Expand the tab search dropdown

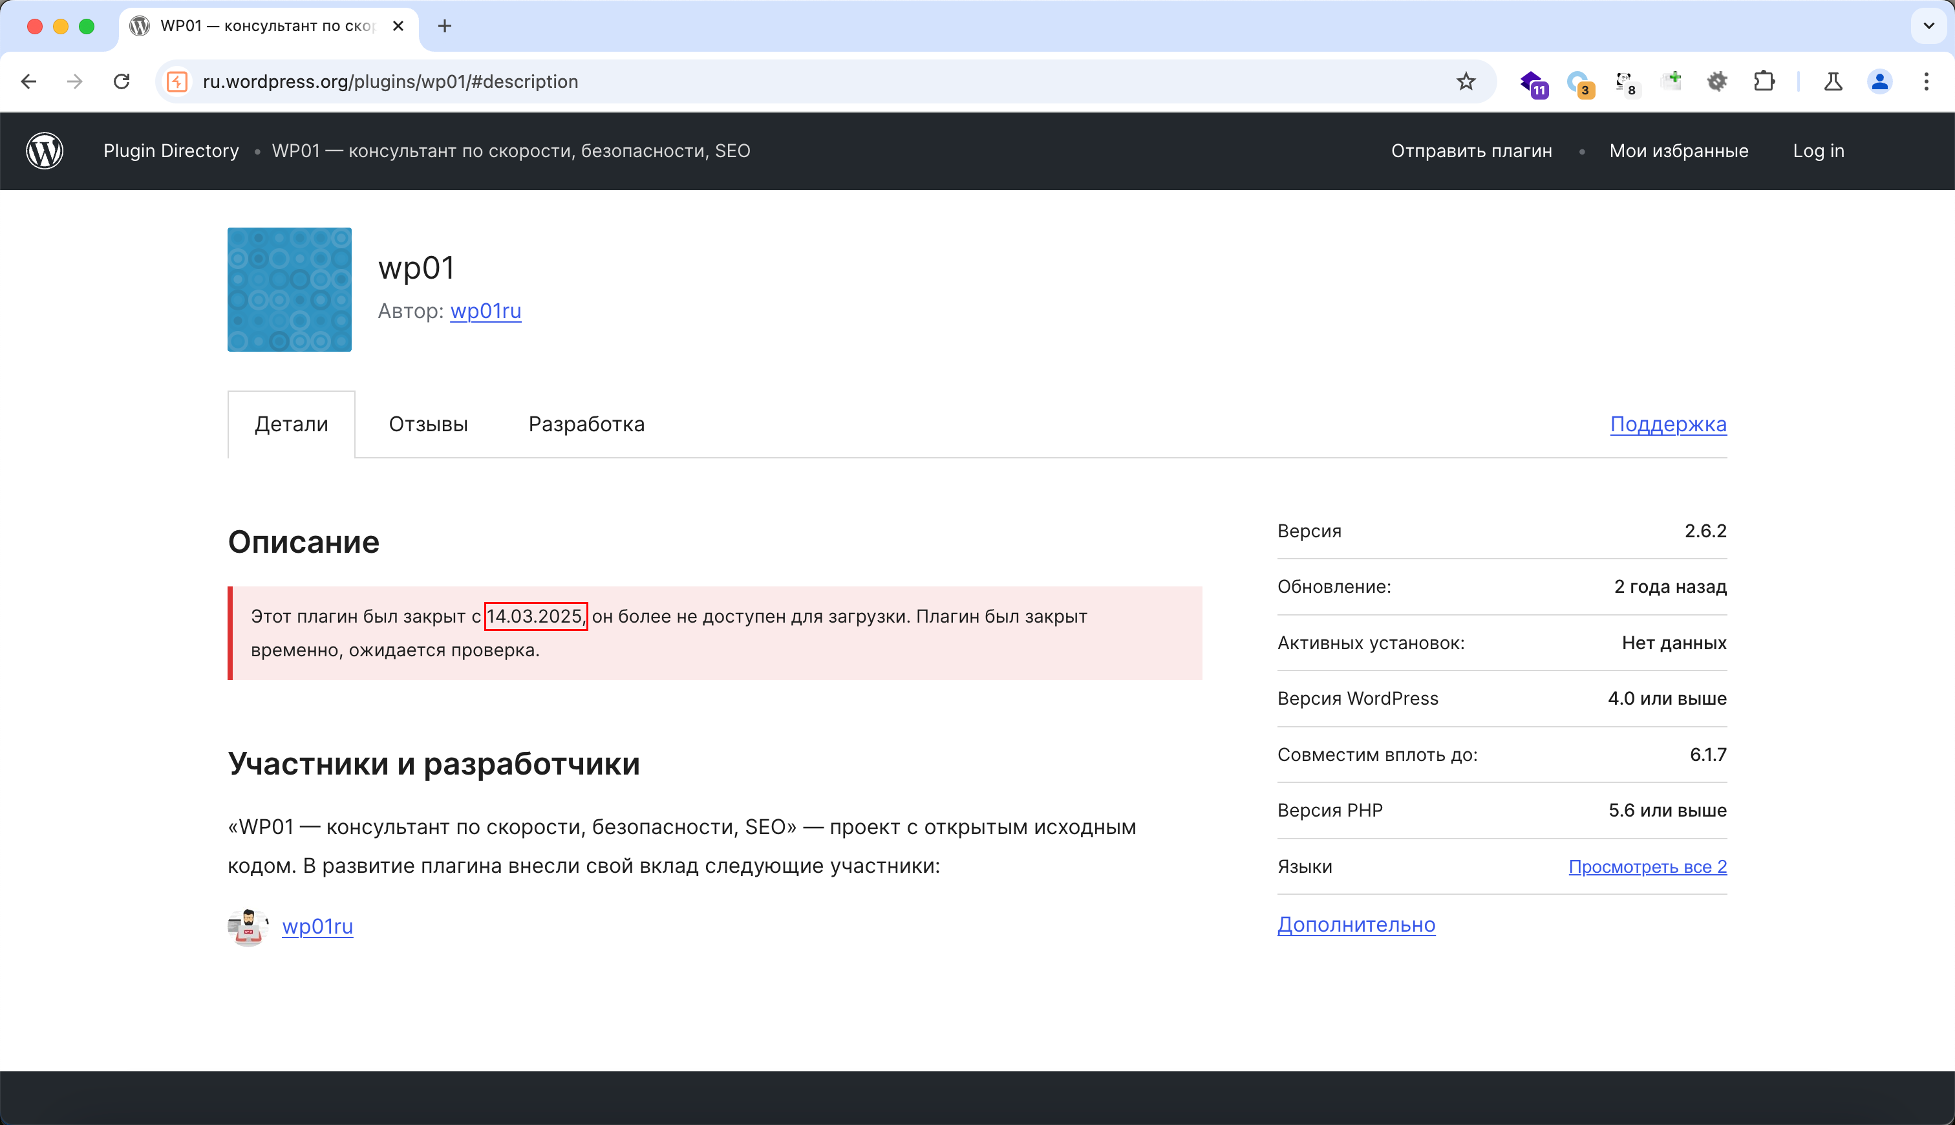[1928, 27]
